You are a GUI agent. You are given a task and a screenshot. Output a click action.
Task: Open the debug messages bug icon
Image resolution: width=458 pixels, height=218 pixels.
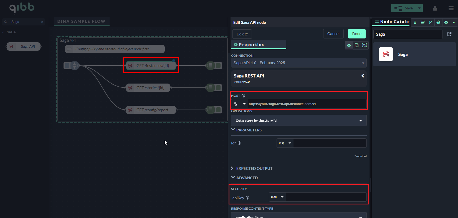438,22
